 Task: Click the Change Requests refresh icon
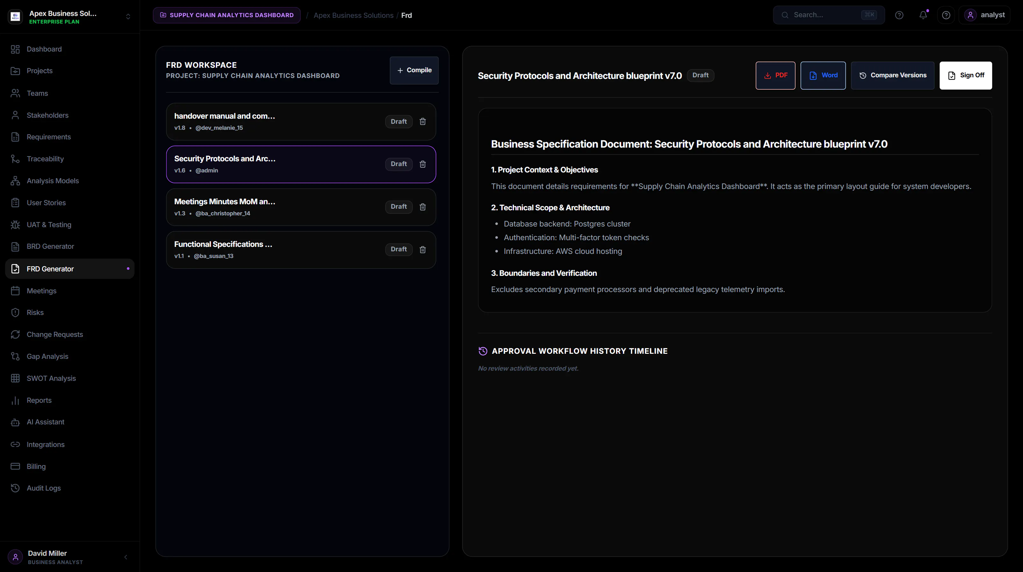click(15, 334)
